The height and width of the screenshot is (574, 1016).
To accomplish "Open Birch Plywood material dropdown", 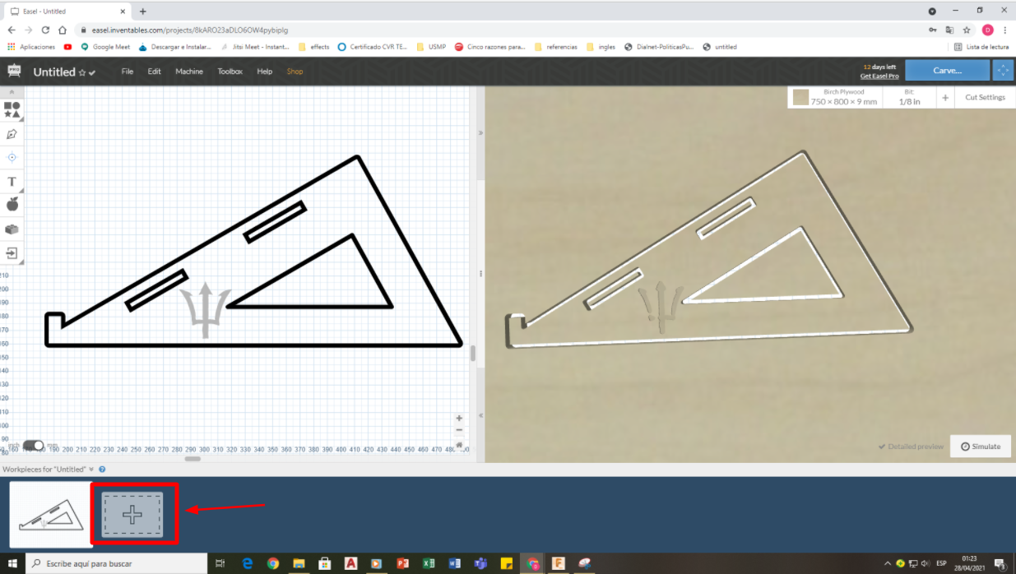I will click(843, 97).
